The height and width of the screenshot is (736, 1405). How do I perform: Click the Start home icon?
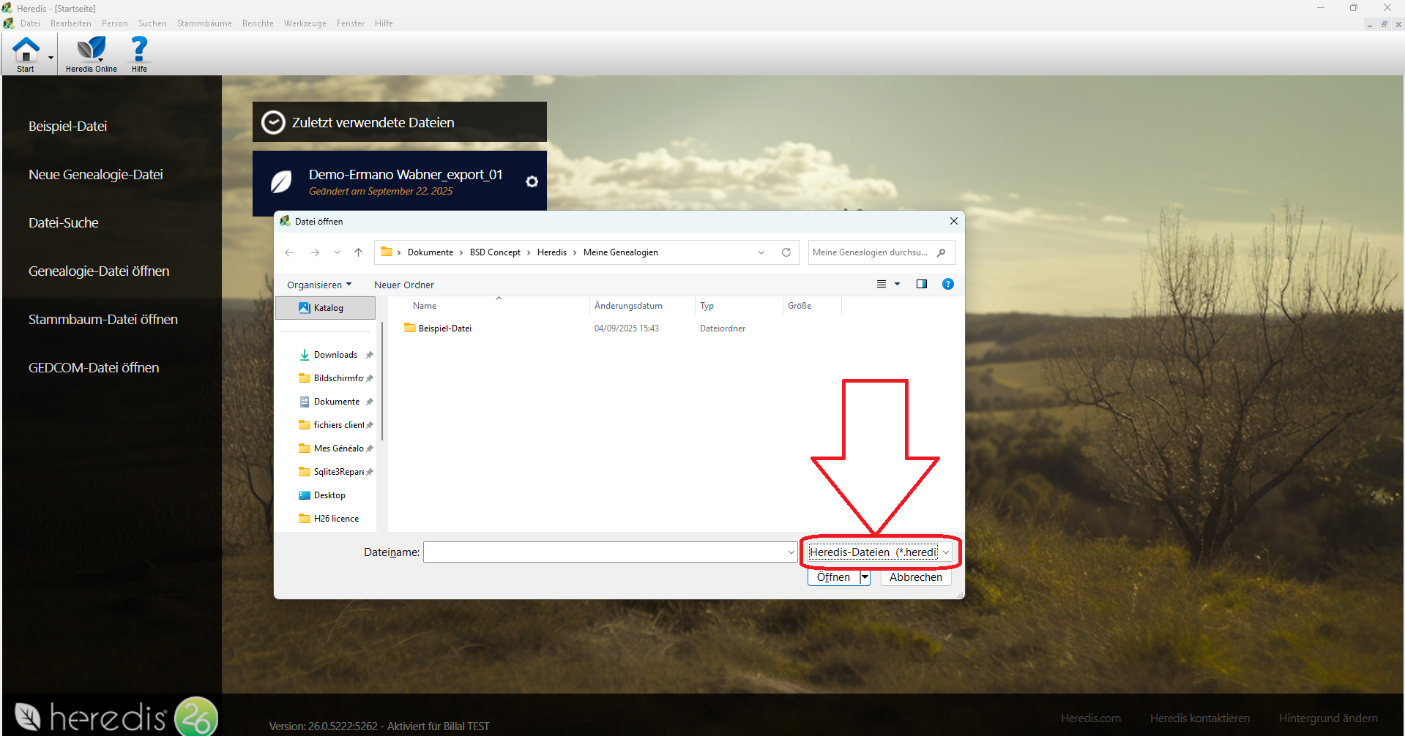[26, 50]
